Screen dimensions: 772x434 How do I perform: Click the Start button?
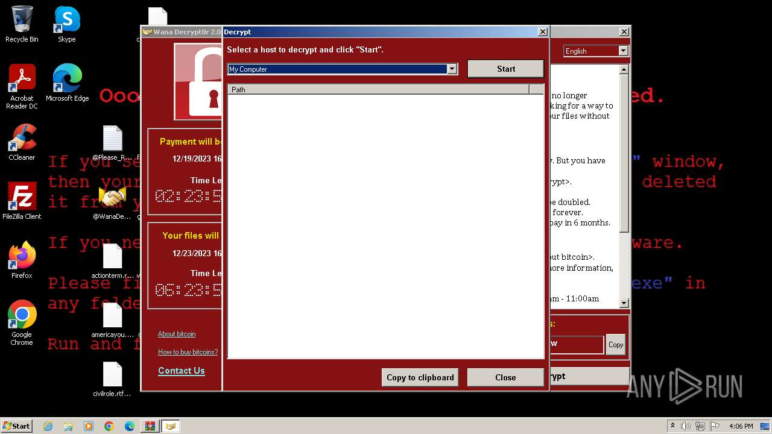pos(17,426)
